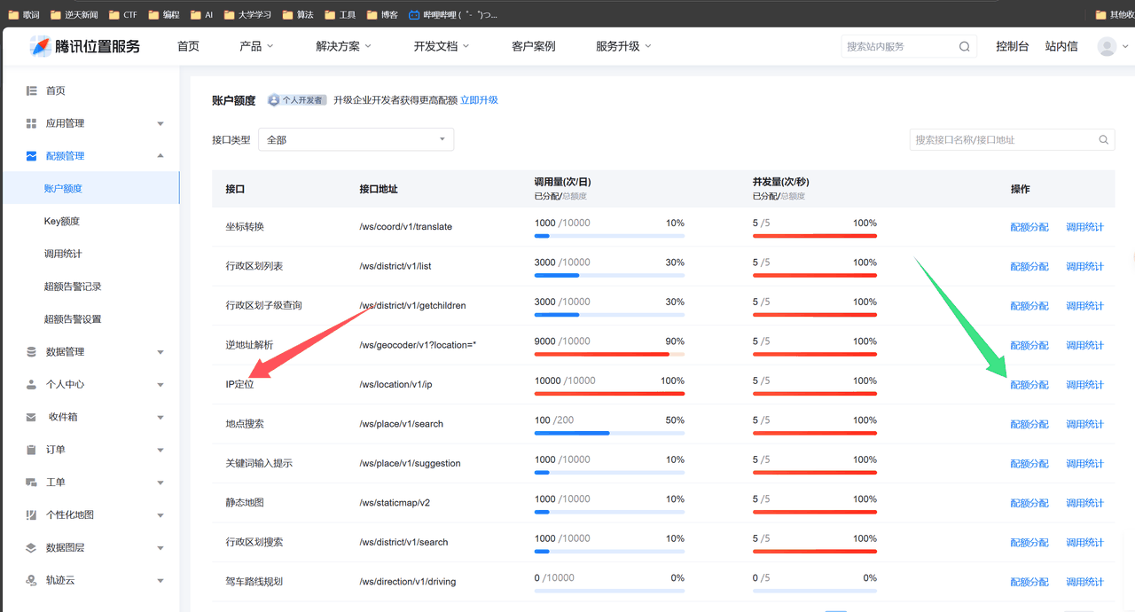Focus the 搜索接口名称/接口地址 input field
This screenshot has height=612, width=1135.
1003,139
